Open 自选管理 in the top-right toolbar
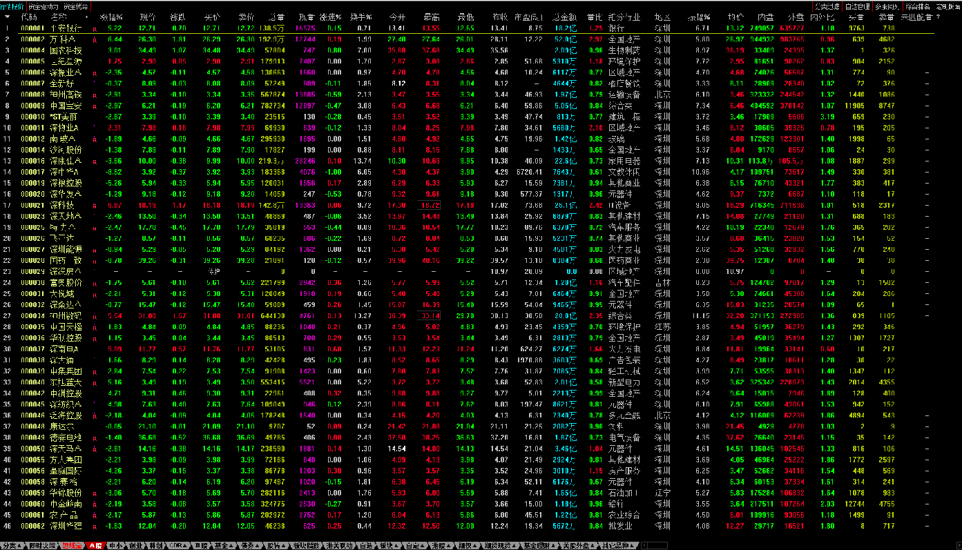The width and height of the screenshot is (962, 550). click(858, 6)
